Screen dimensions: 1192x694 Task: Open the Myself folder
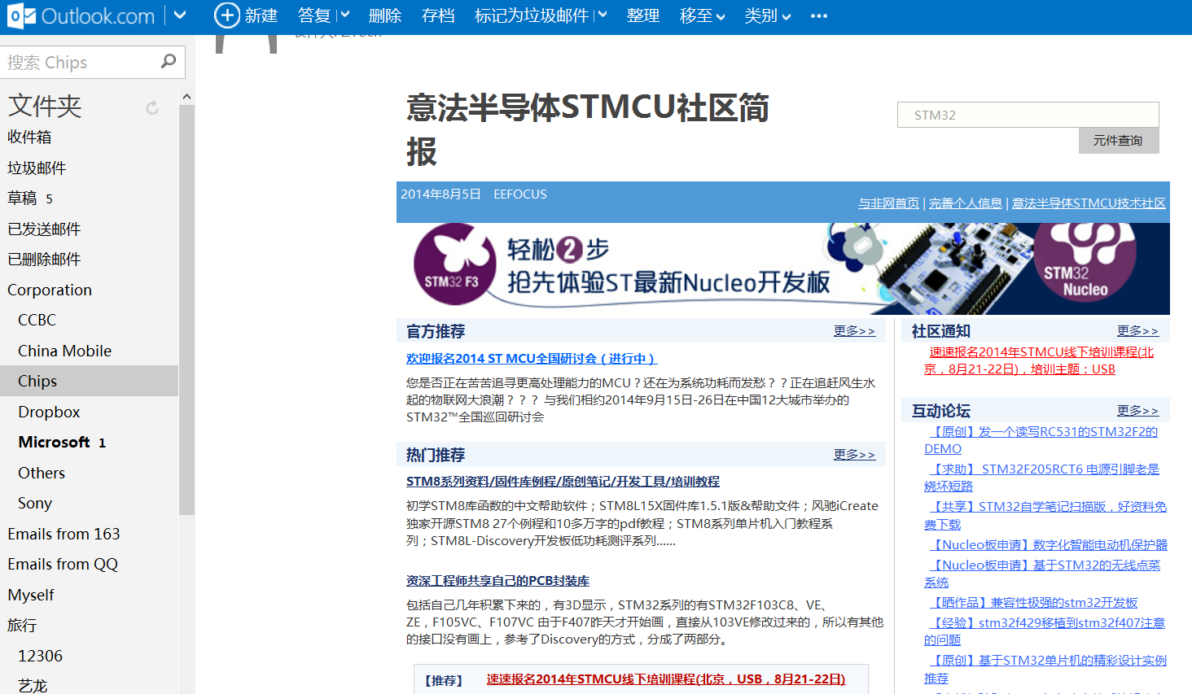[x=31, y=595]
